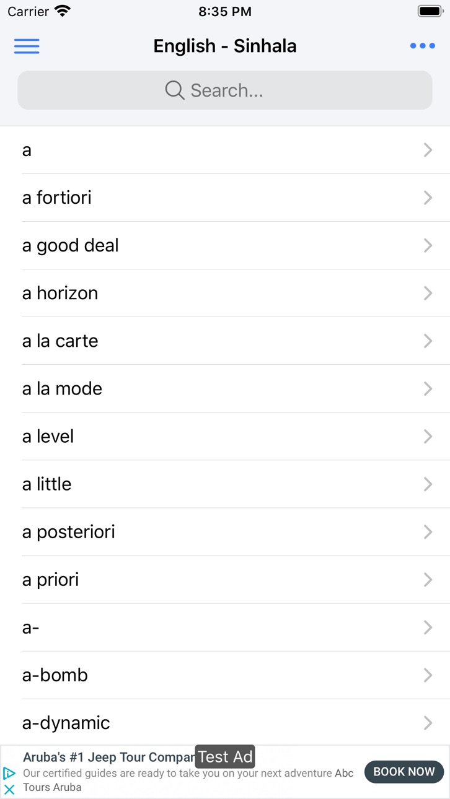Tap the magnifying glass search icon
The width and height of the screenshot is (450, 799).
pyautogui.click(x=175, y=90)
